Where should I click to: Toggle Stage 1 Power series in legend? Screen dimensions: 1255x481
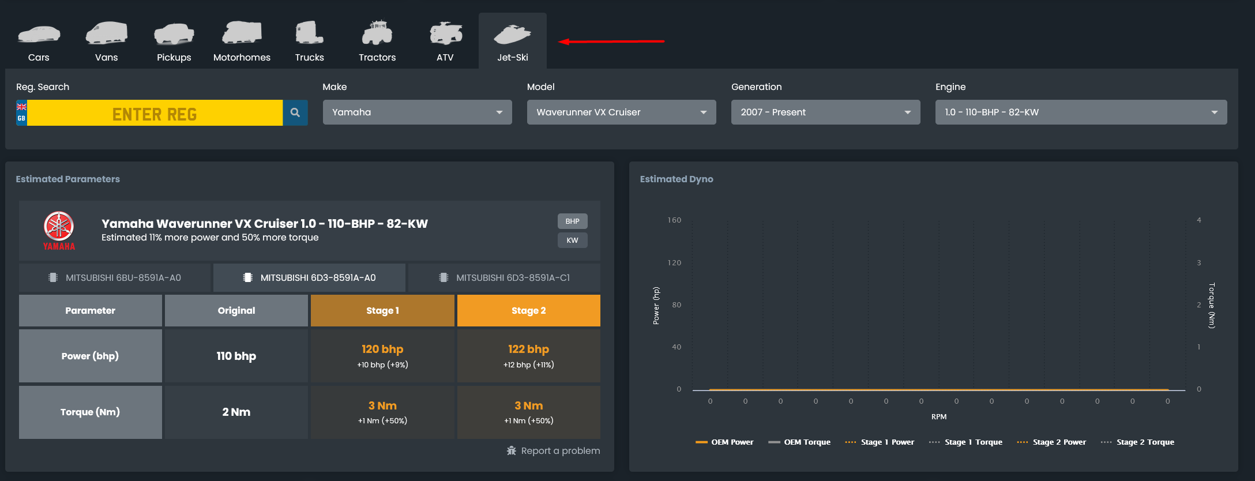(x=880, y=442)
